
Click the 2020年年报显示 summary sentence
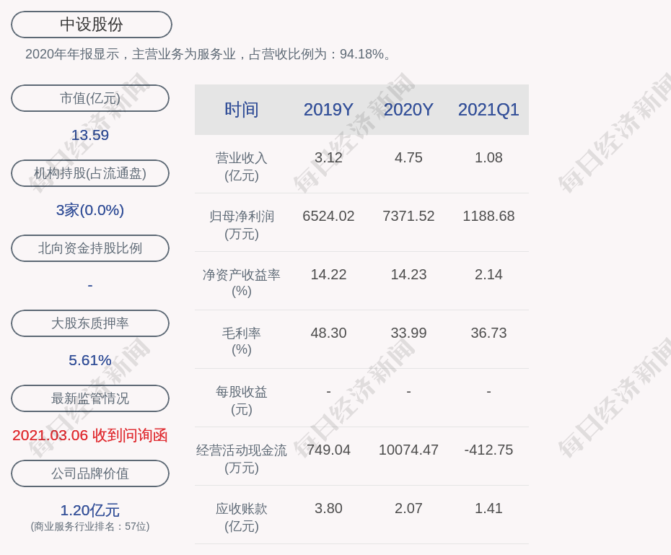coord(209,54)
